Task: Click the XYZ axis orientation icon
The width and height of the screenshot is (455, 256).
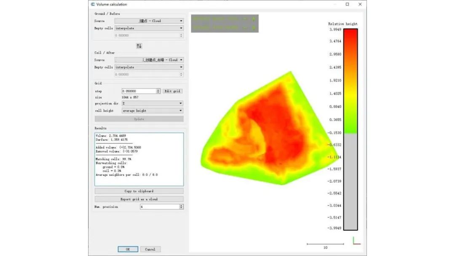Action: click(x=356, y=241)
